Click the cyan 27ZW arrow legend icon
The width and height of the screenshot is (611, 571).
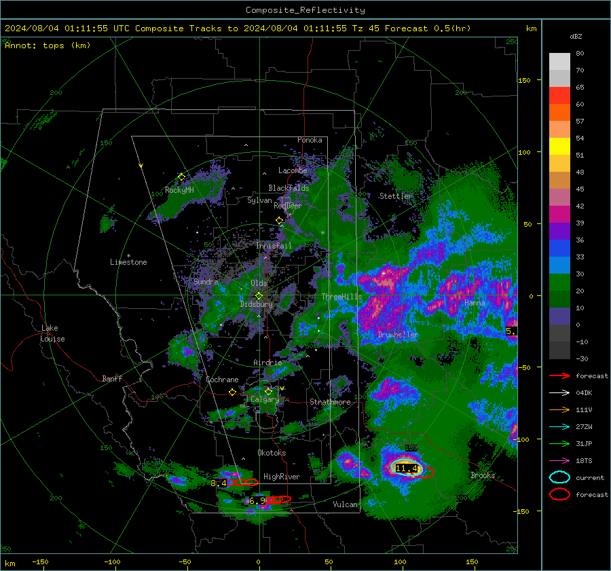tap(559, 427)
